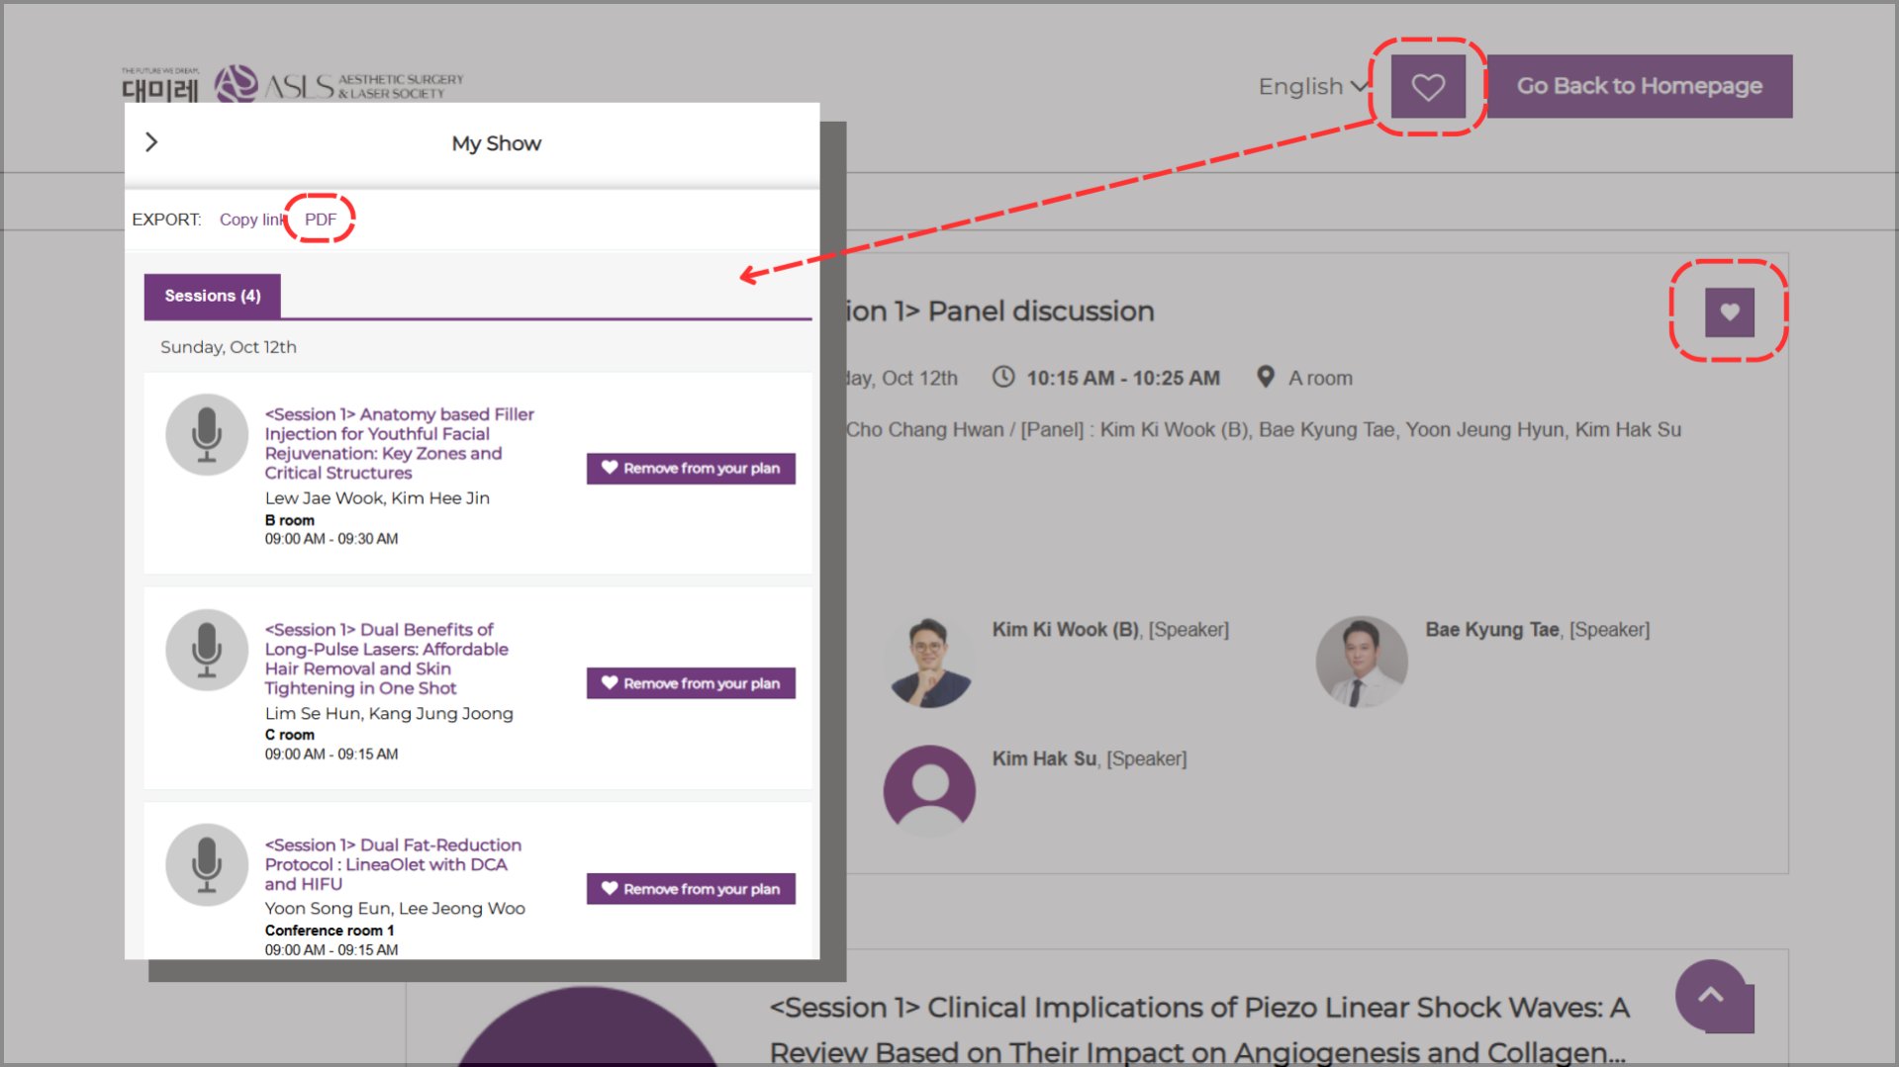Image resolution: width=1899 pixels, height=1067 pixels.
Task: Click the ASLS Aesthetic Surgery logo
Action: tap(339, 86)
